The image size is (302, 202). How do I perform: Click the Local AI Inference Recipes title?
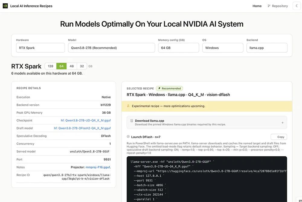[31, 6]
